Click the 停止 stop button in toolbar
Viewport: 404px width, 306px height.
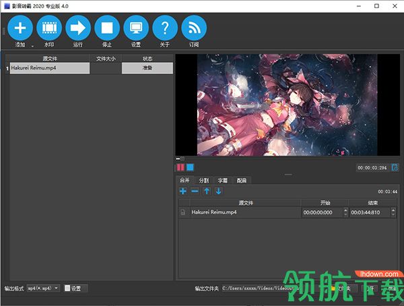point(107,28)
